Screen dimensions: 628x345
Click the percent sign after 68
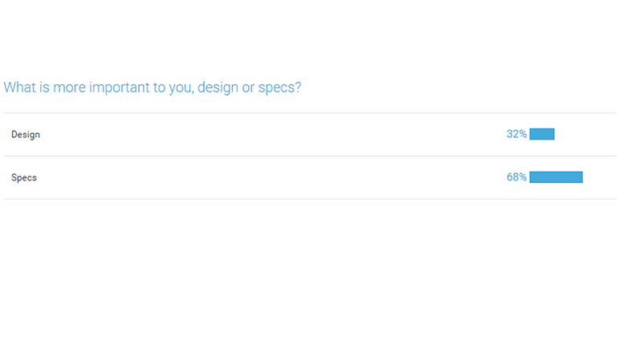click(x=523, y=177)
